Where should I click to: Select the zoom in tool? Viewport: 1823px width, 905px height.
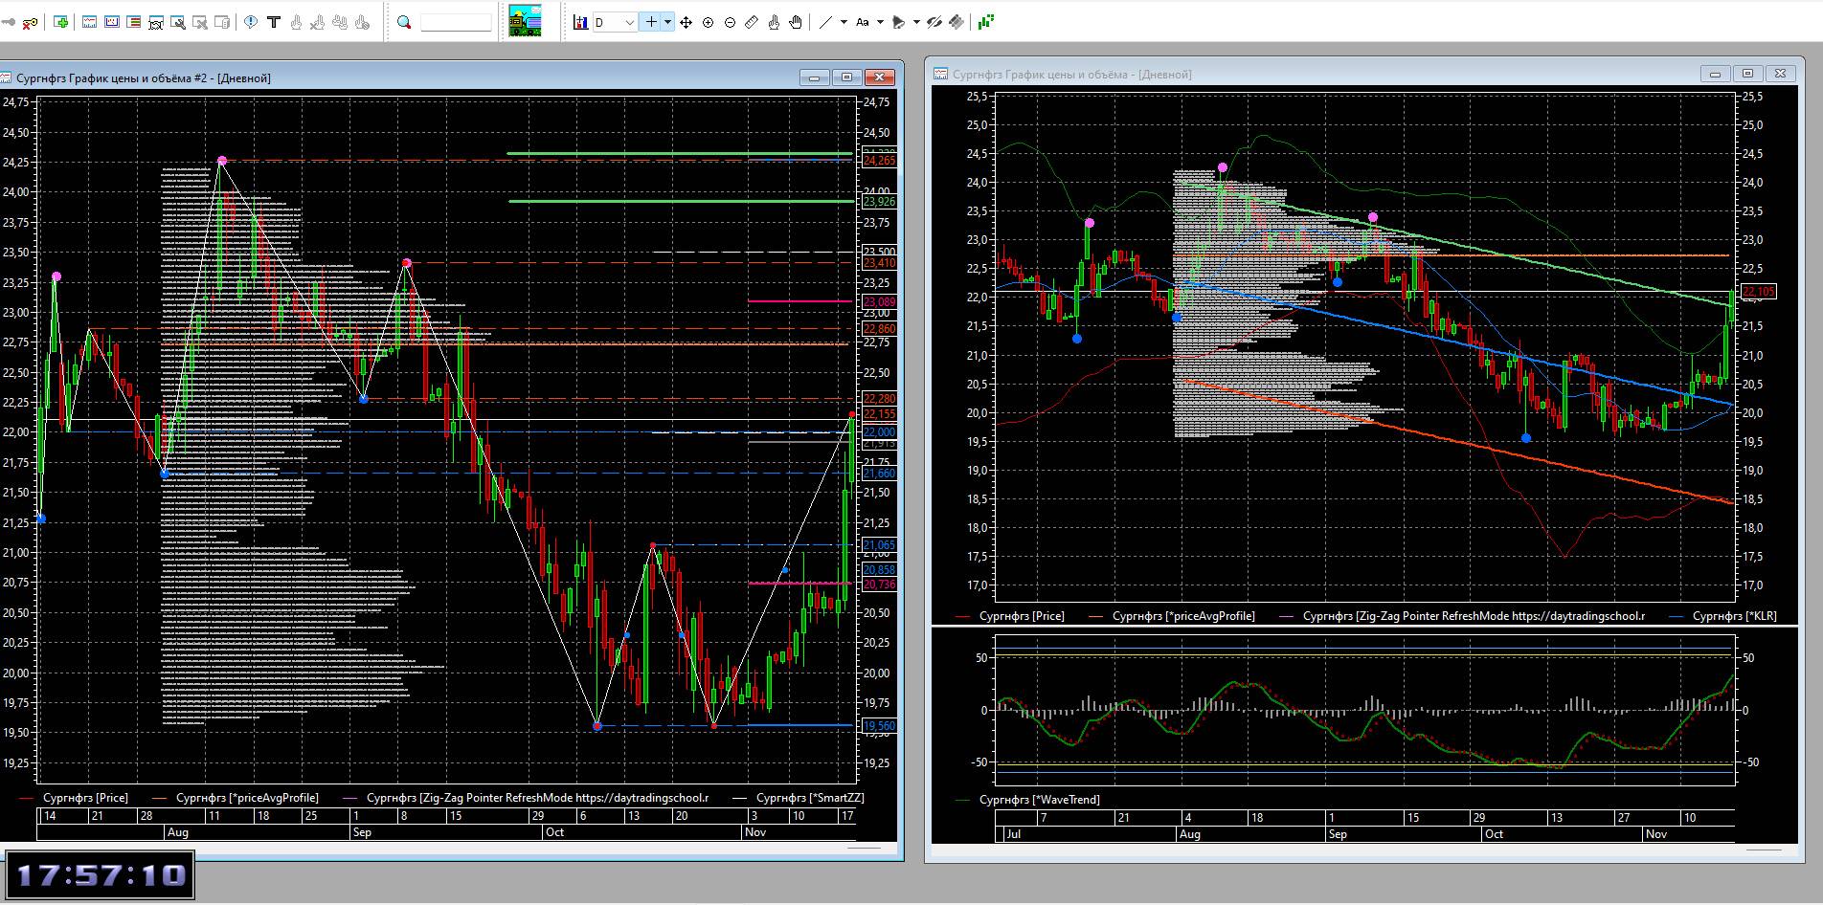click(x=709, y=22)
